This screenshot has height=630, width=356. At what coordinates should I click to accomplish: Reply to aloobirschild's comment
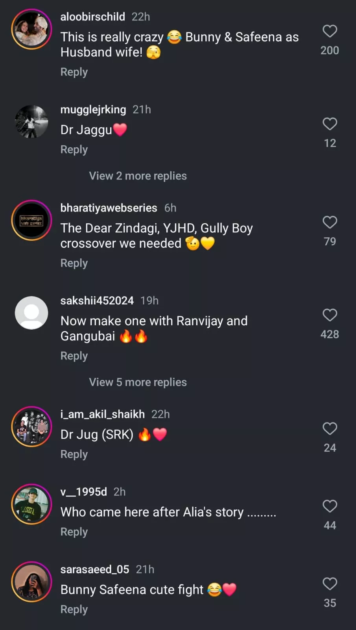pyautogui.click(x=74, y=72)
